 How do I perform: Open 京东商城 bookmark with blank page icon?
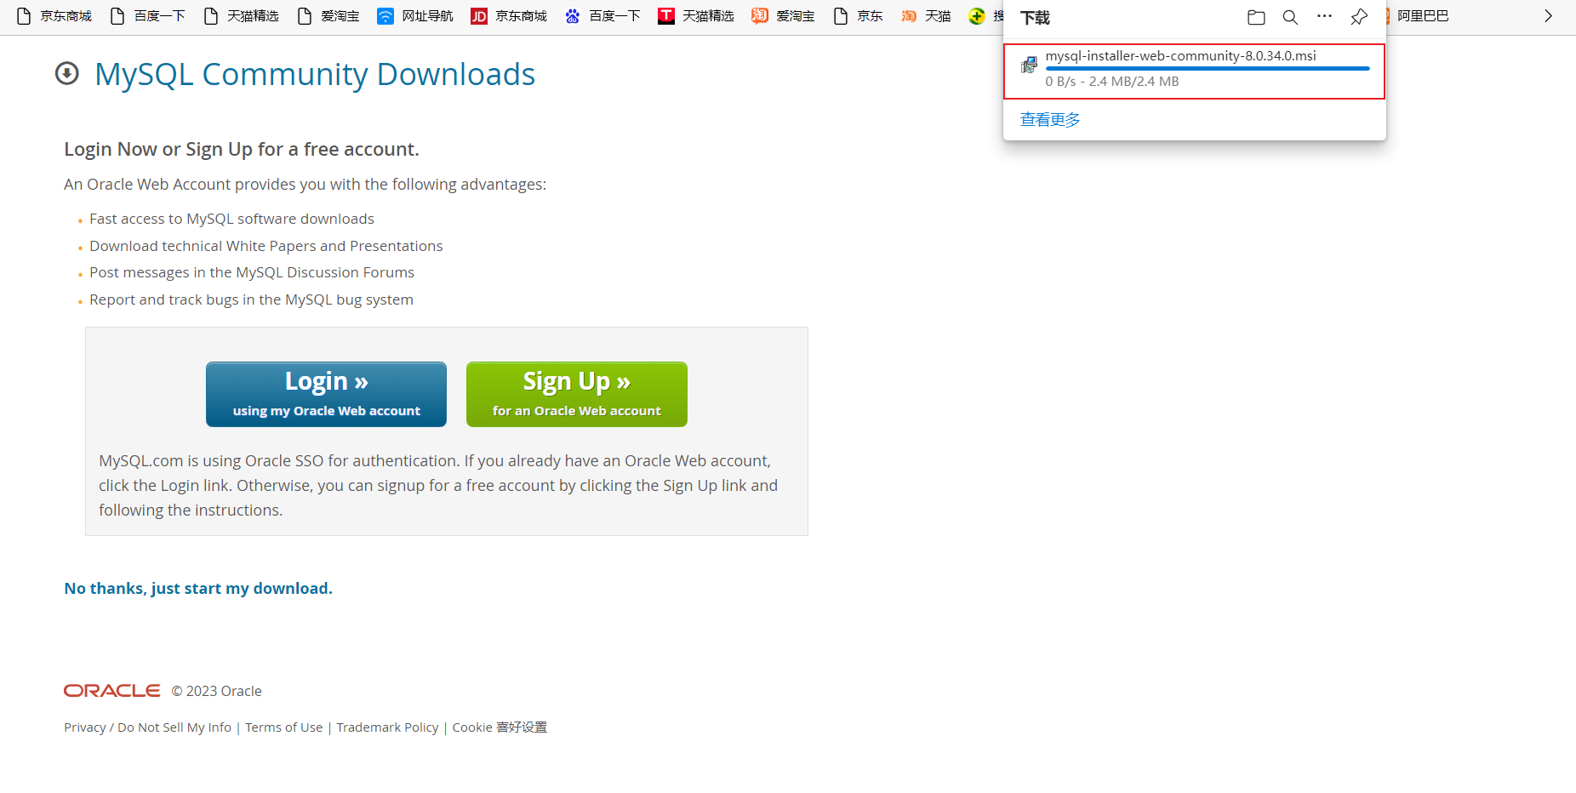tap(54, 16)
